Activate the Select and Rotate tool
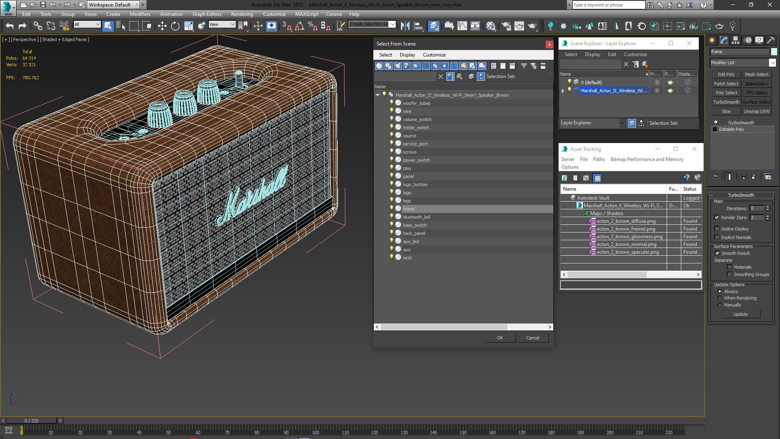The height and width of the screenshot is (439, 780). 175,26
